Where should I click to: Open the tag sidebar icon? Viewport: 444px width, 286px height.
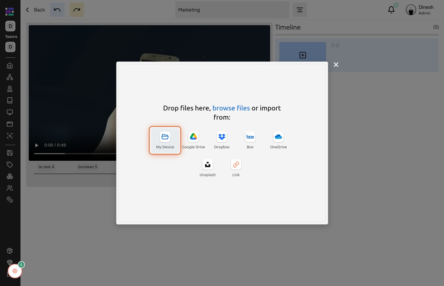tap(10, 165)
